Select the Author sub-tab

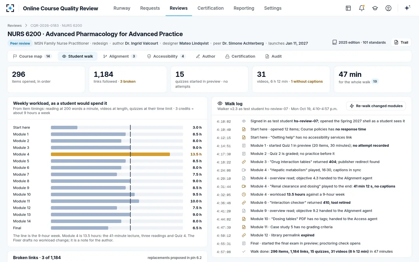click(x=206, y=56)
